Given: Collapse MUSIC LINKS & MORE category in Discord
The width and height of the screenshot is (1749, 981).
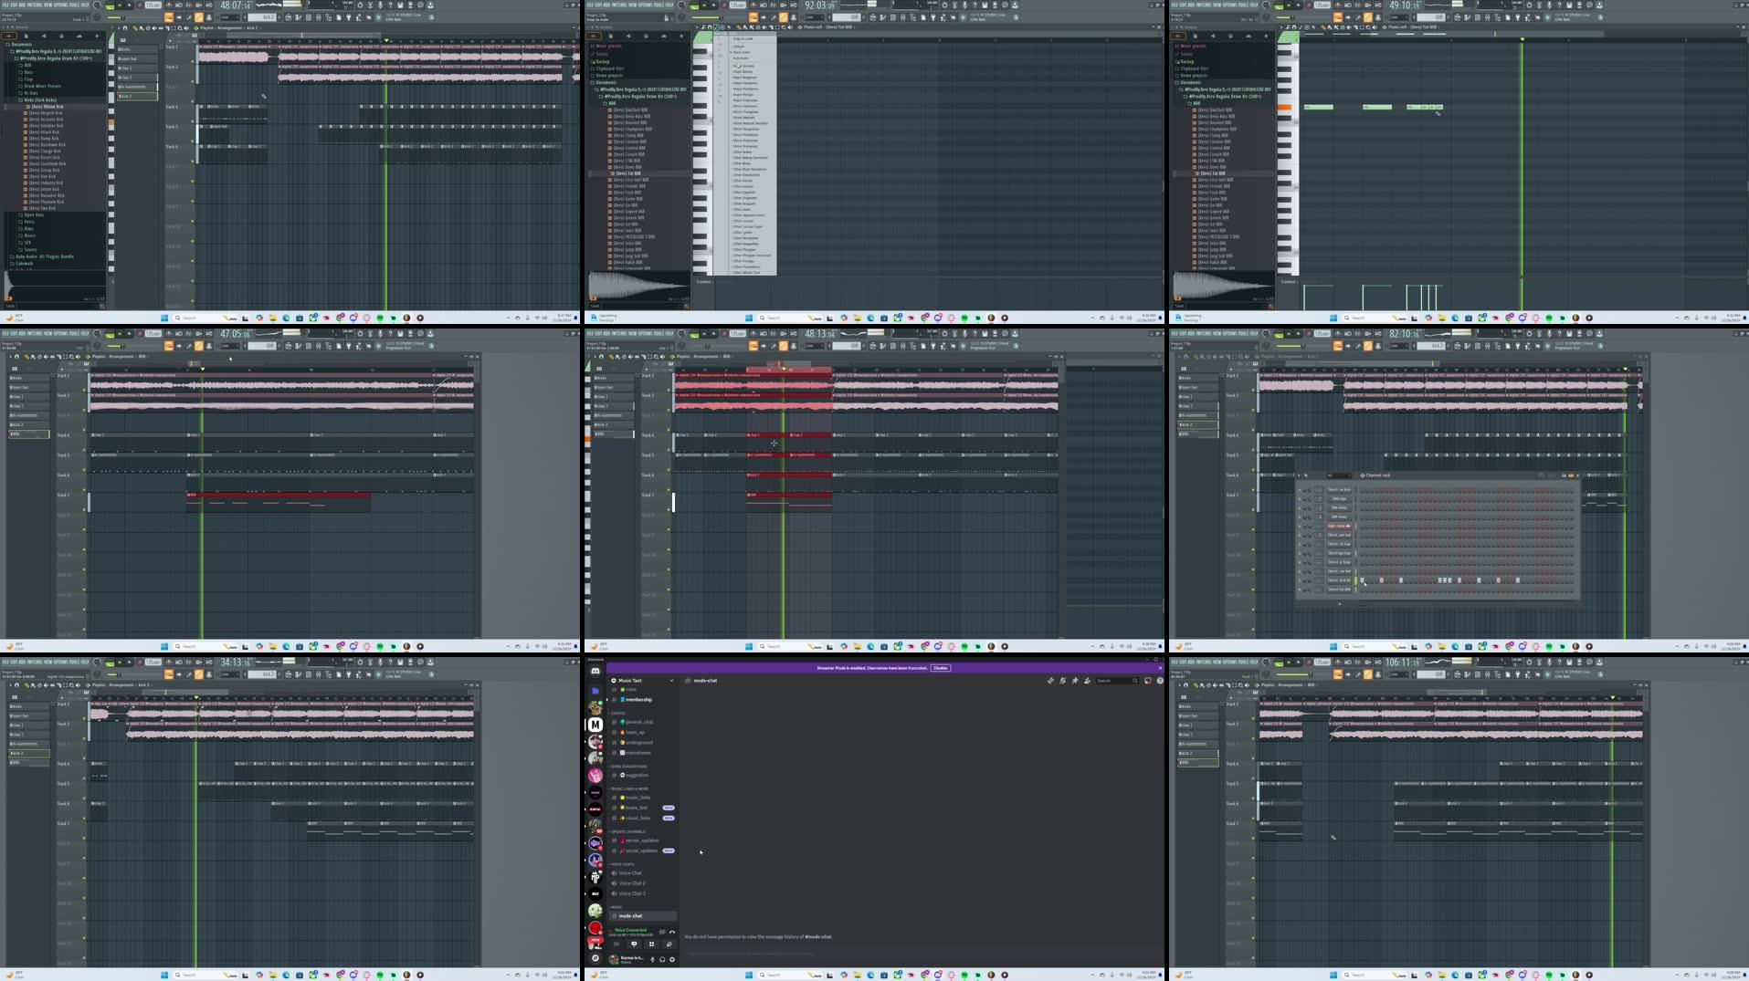Looking at the screenshot, I should [x=629, y=788].
